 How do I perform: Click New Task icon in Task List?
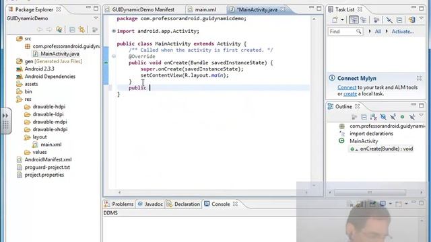335,19
